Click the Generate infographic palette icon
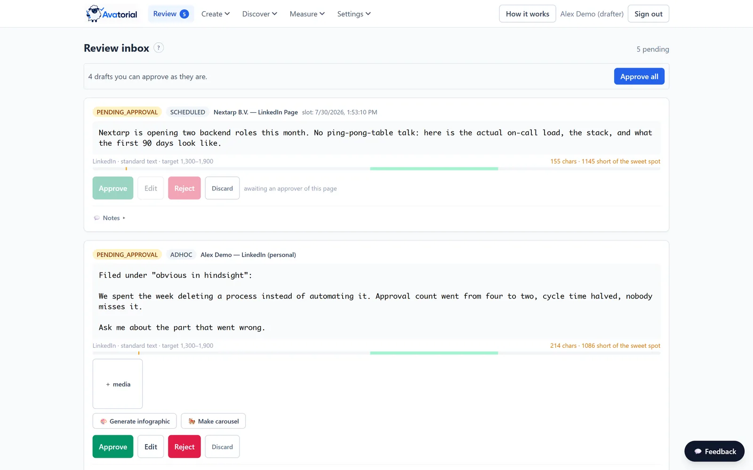Screen dimensions: 753x470 tap(104, 422)
